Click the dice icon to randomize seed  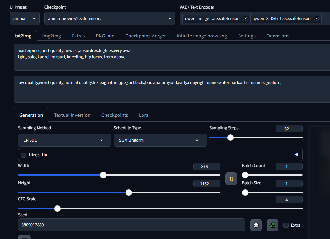click(x=256, y=225)
